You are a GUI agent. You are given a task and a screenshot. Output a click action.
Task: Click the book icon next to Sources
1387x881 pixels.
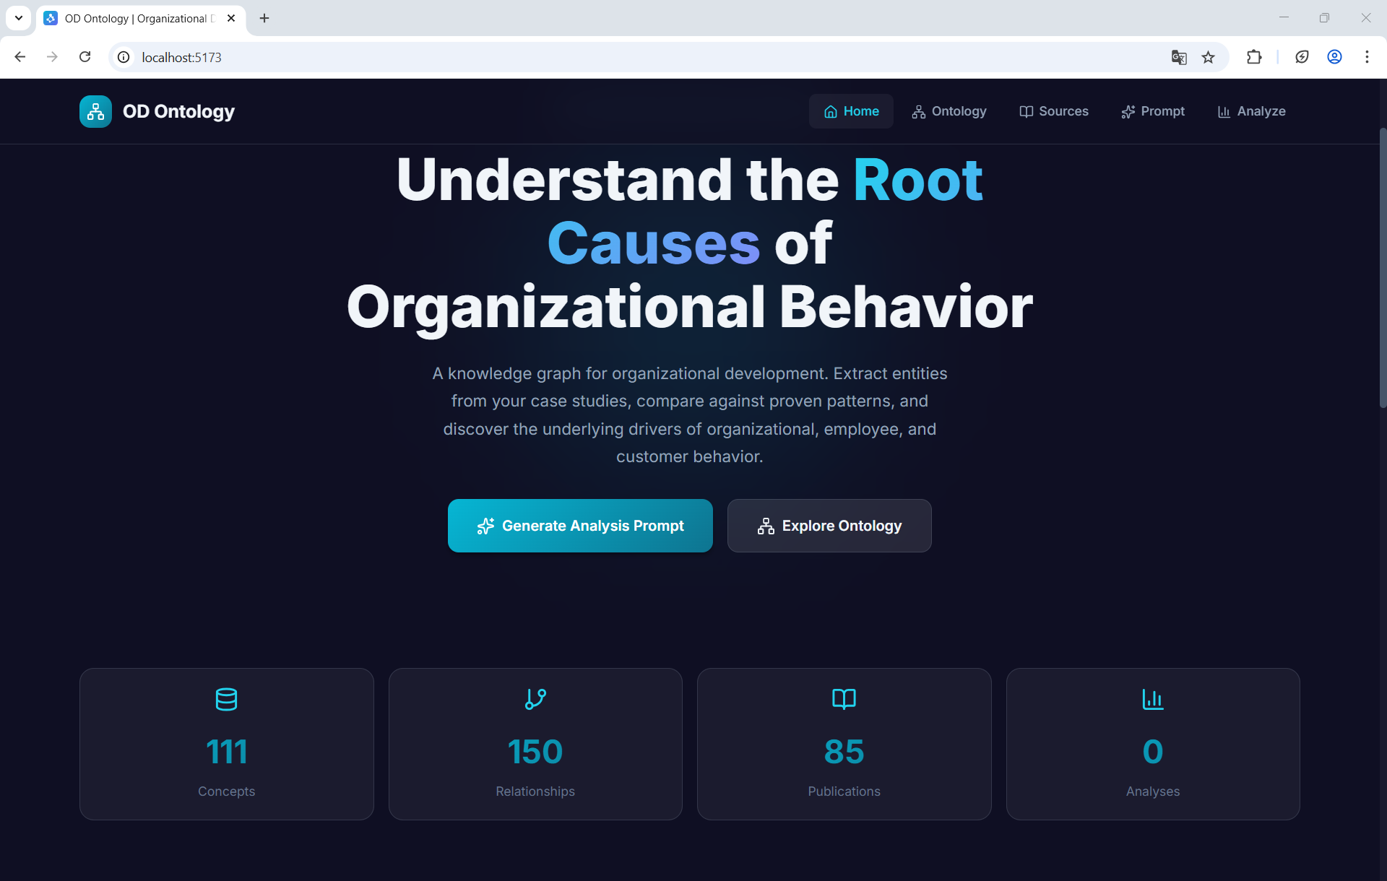[x=1027, y=111]
